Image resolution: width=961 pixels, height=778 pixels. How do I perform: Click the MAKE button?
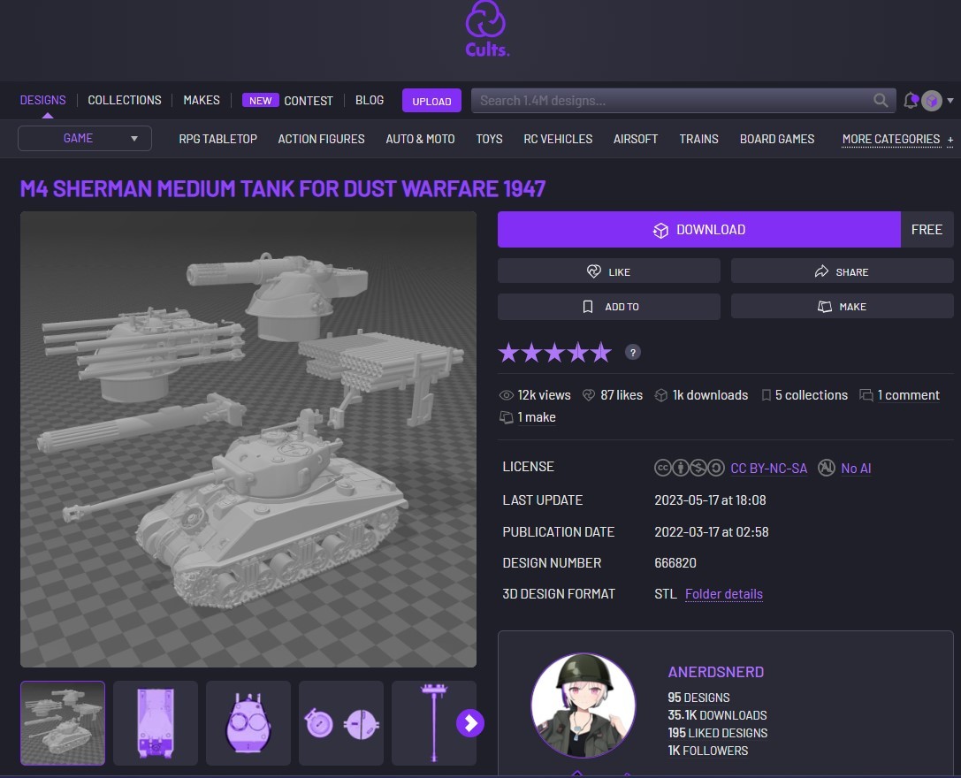(843, 307)
